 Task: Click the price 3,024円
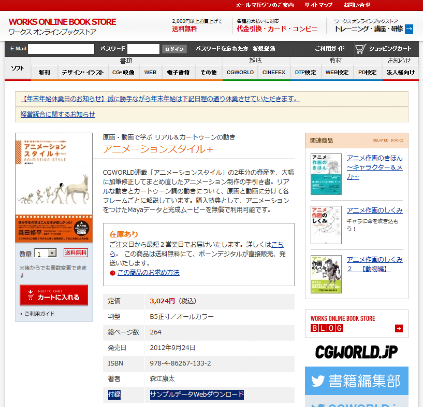[163, 301]
